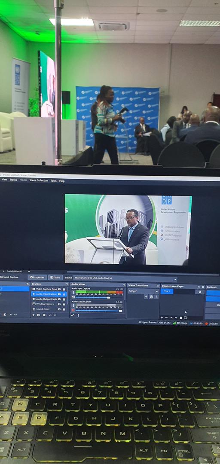Select the highlighted scene in the Scenes list

tap(15, 289)
